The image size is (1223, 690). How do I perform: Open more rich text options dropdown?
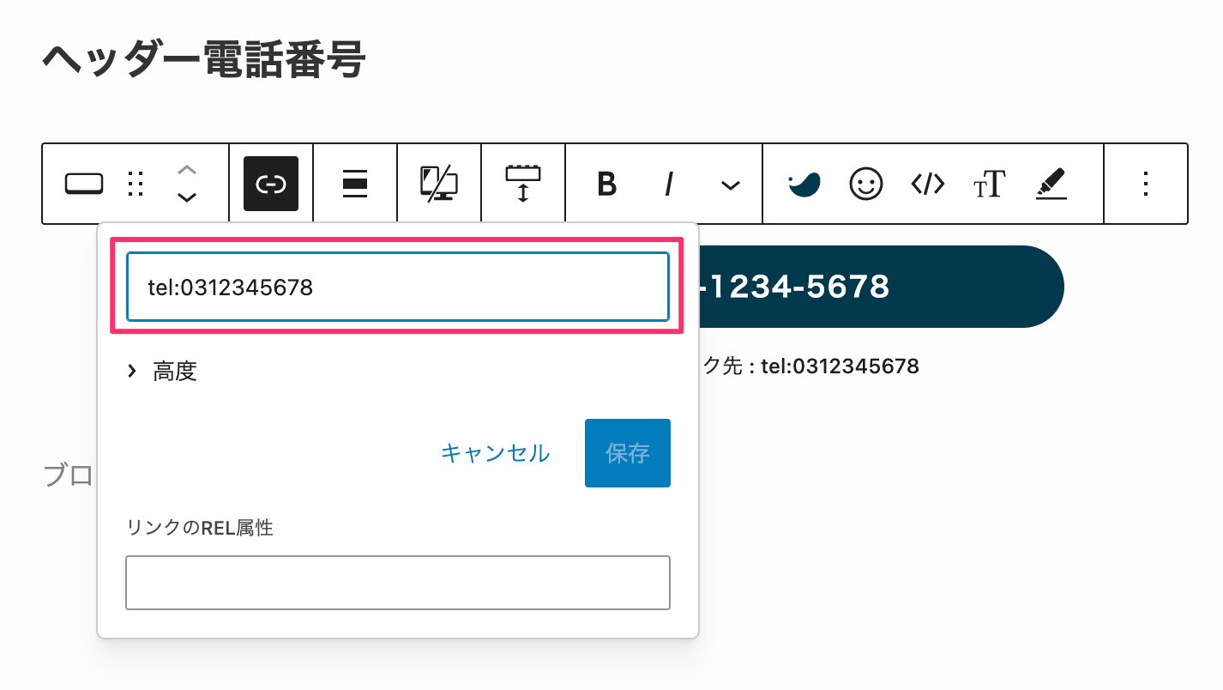click(730, 185)
